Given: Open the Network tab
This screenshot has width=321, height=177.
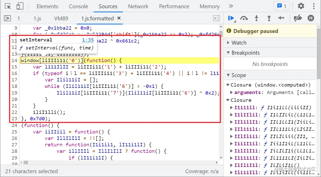Looking at the screenshot, I should click(138, 6).
